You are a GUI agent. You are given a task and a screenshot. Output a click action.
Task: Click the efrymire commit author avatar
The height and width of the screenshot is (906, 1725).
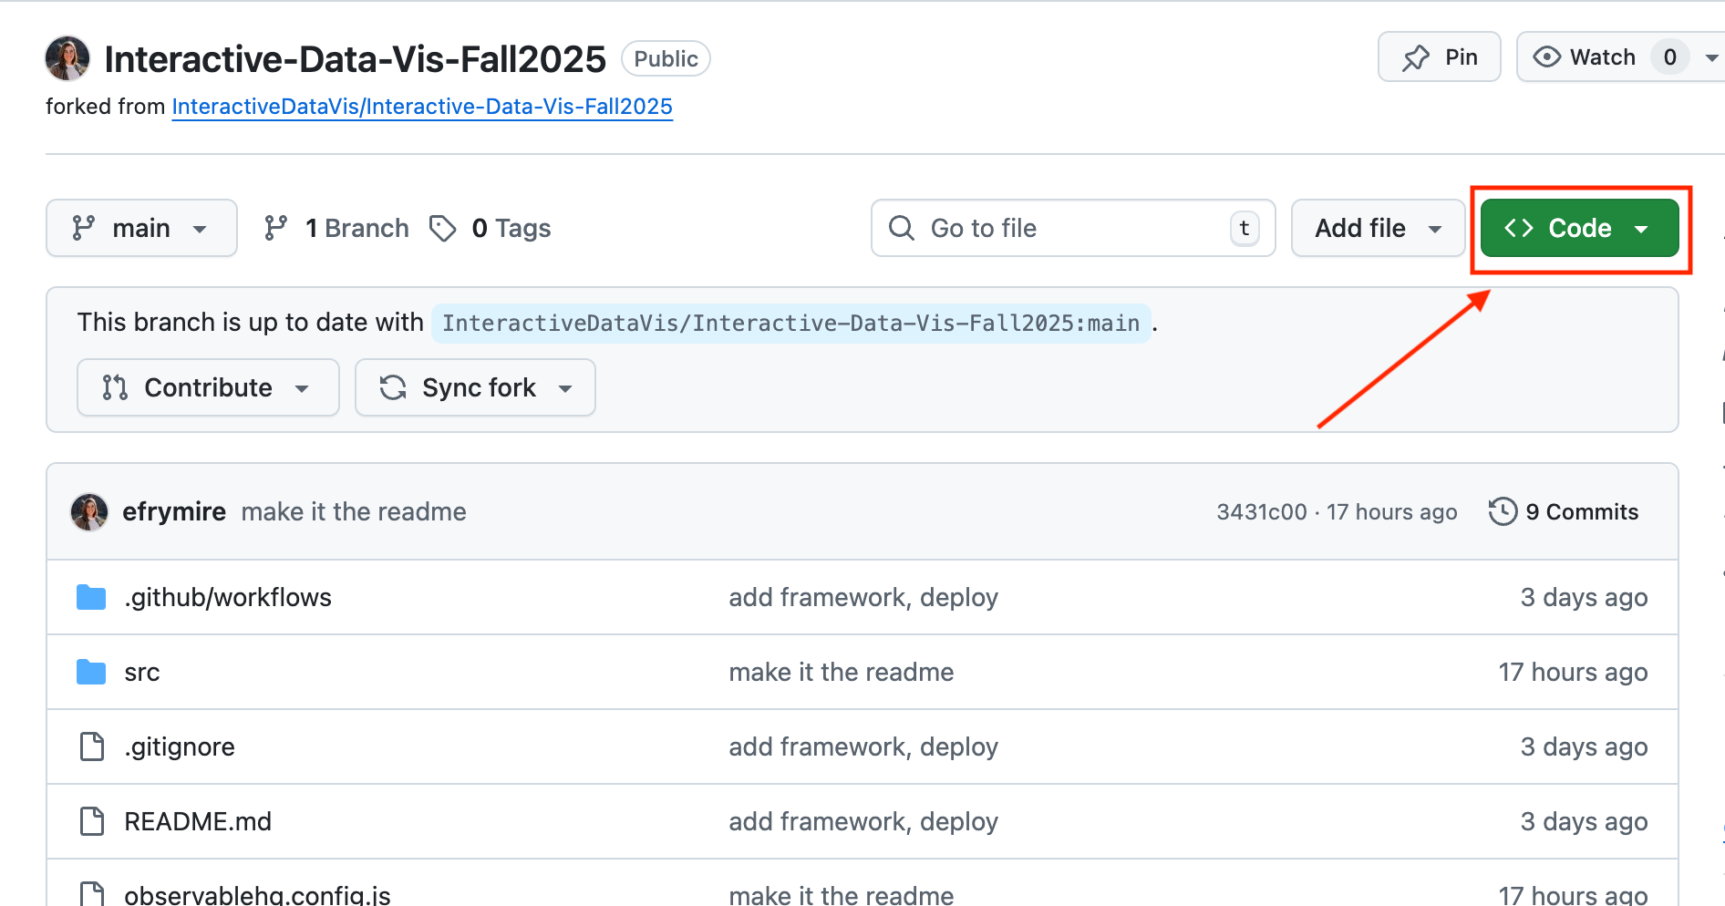(89, 512)
